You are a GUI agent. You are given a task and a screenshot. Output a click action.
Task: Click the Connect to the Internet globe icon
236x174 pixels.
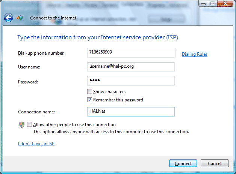pyautogui.click(x=20, y=18)
